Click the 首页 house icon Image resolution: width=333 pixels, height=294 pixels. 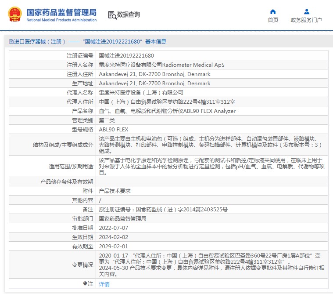[x=273, y=11]
